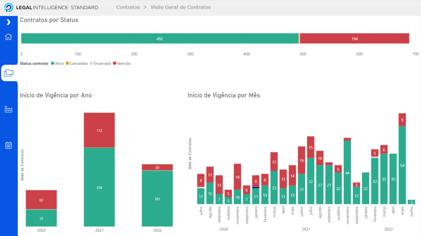Select the 2021 green bar segment 256

coord(99,187)
